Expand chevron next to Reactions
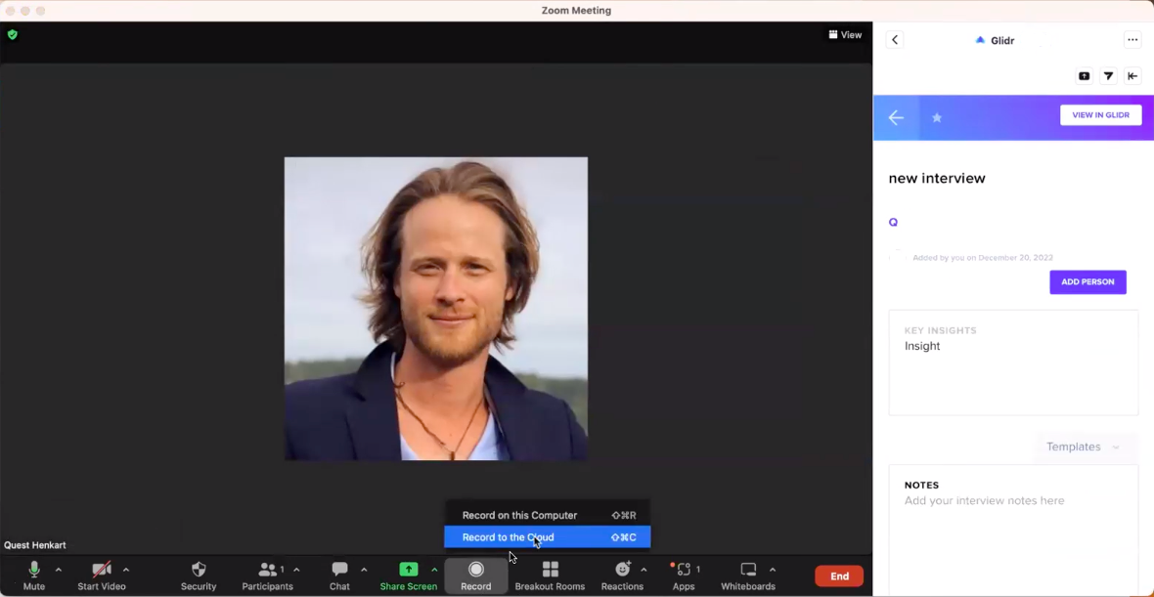Image resolution: width=1154 pixels, height=597 pixels. click(644, 570)
